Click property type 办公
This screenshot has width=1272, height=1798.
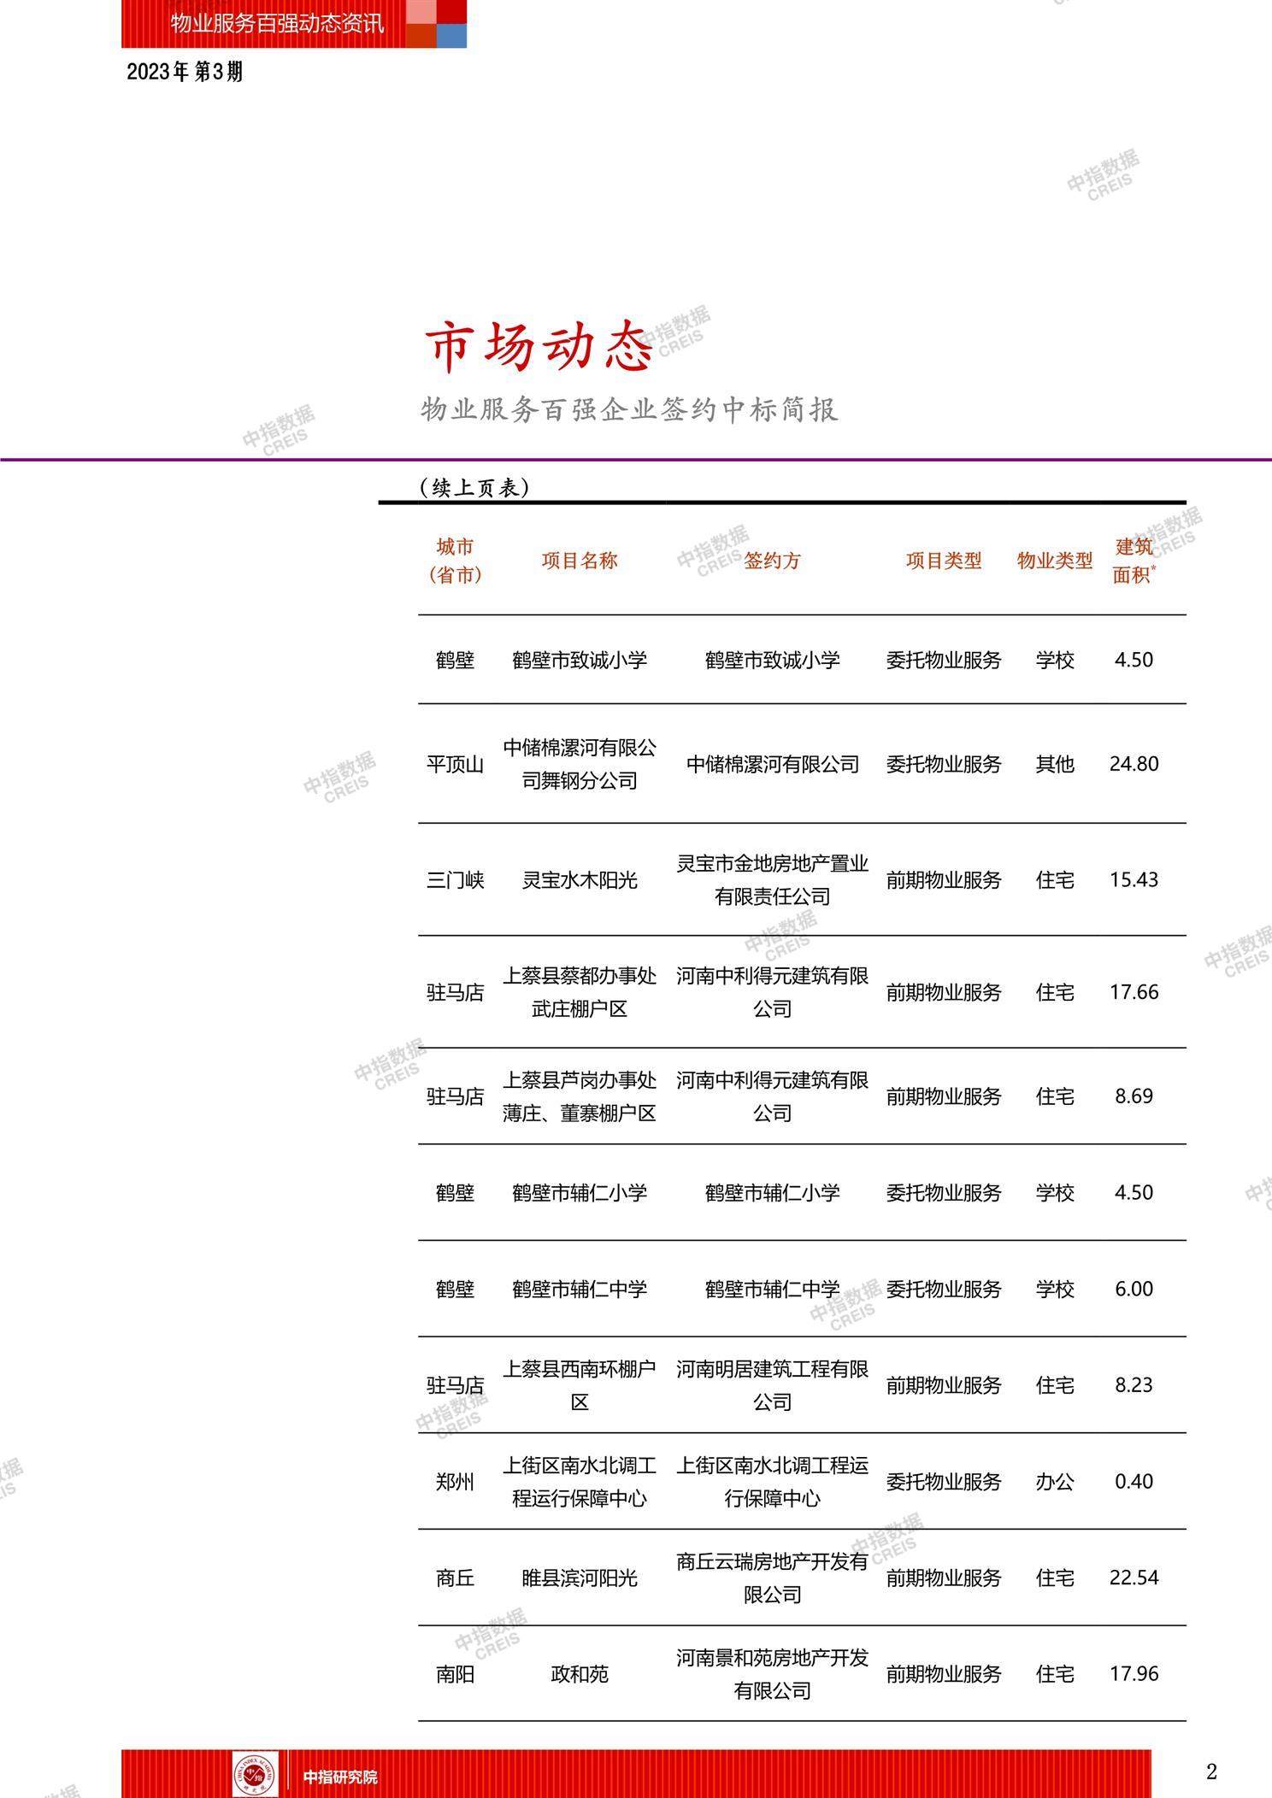pos(1055,1482)
